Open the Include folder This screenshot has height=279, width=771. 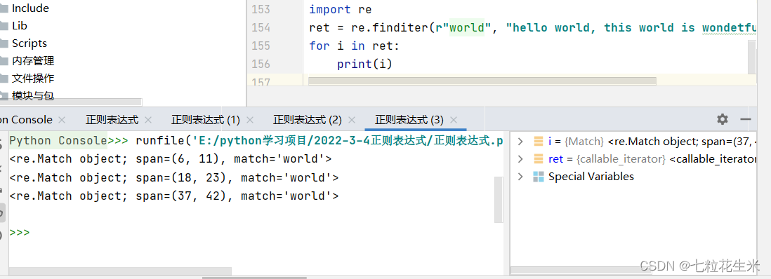(30, 8)
